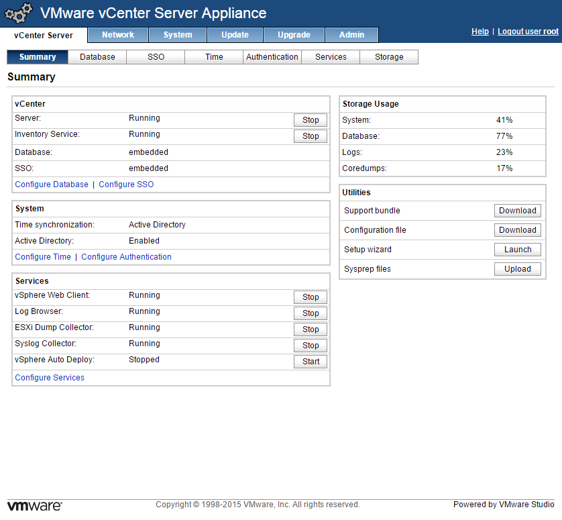
Task: Click the embedded value beside Database
Action: [148, 152]
